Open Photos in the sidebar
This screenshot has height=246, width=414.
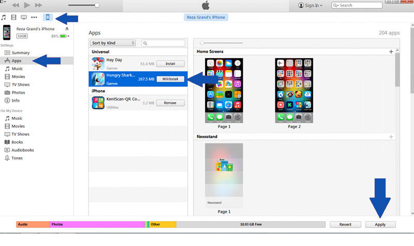18,92
